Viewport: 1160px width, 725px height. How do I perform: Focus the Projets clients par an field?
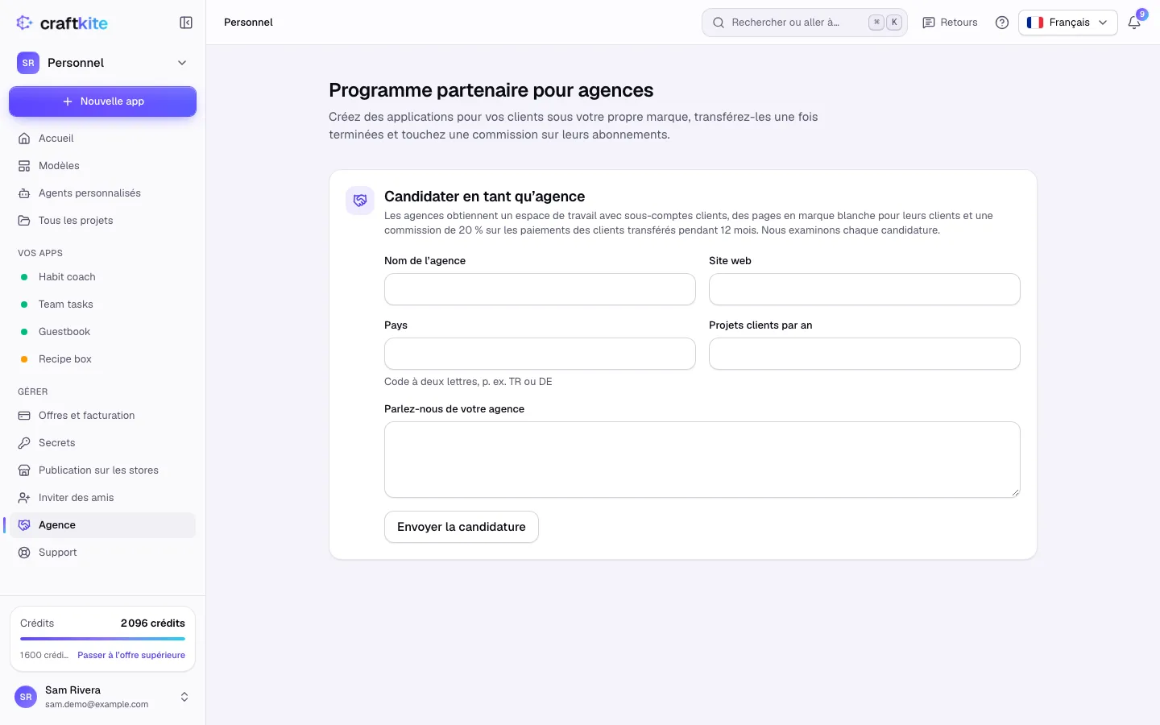[x=864, y=354]
